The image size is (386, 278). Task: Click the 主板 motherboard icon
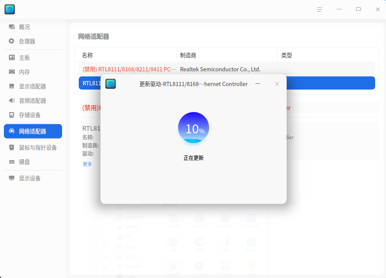tap(12, 57)
